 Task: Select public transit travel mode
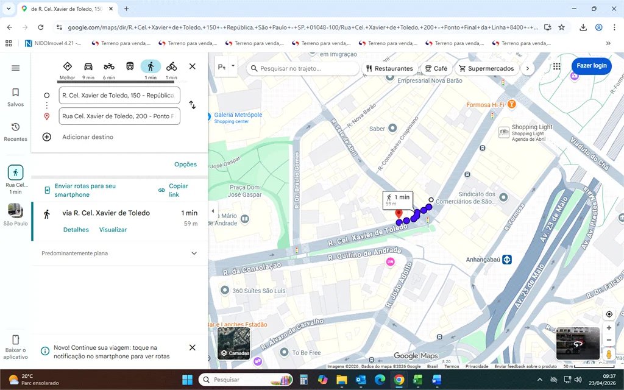[x=130, y=67]
